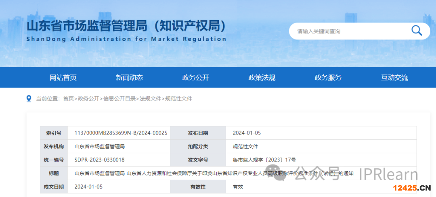Click the 组配分类 label cell
This screenshot has height=197, width=436.
coord(198,146)
